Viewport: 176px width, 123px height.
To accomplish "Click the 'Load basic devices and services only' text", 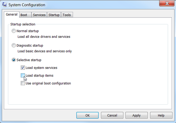I will 45,51.
